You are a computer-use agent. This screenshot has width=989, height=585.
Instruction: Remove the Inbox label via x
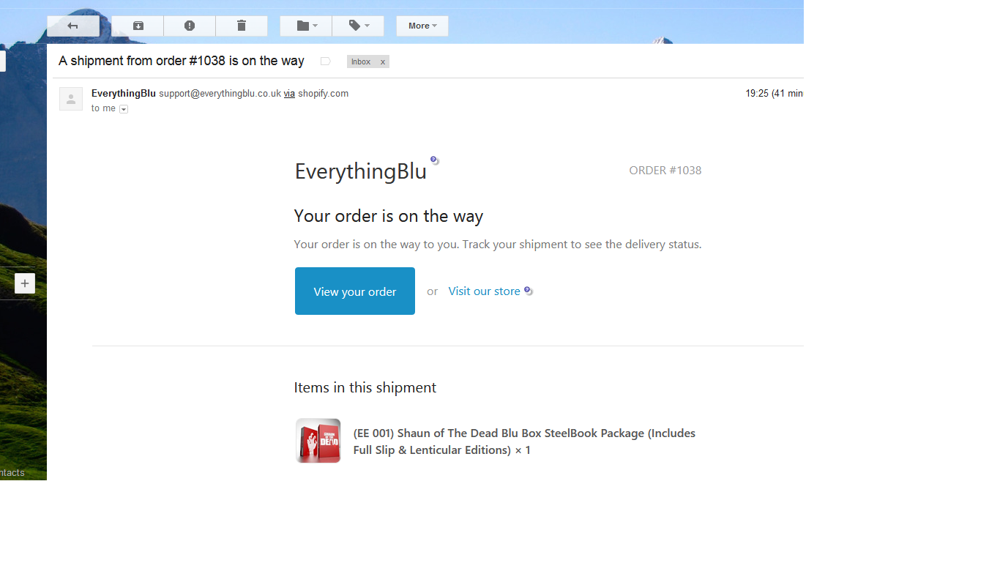pyautogui.click(x=382, y=62)
